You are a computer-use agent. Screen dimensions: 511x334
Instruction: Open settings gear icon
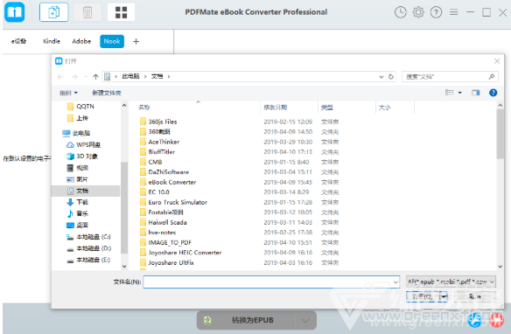click(418, 12)
